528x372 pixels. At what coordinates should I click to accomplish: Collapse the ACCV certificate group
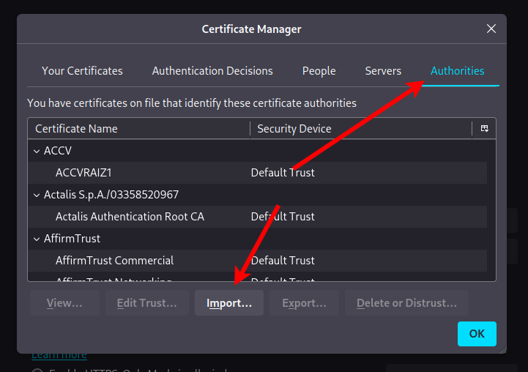37,151
